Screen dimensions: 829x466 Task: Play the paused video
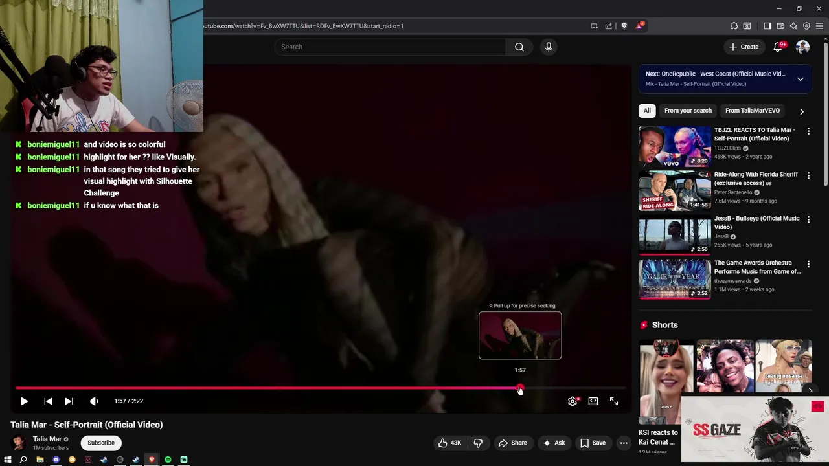(x=24, y=401)
